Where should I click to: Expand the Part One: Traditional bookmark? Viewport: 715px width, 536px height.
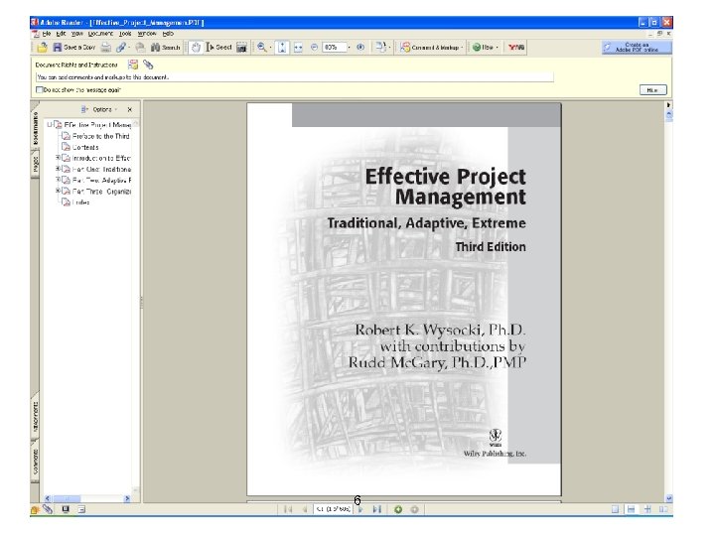pos(59,169)
